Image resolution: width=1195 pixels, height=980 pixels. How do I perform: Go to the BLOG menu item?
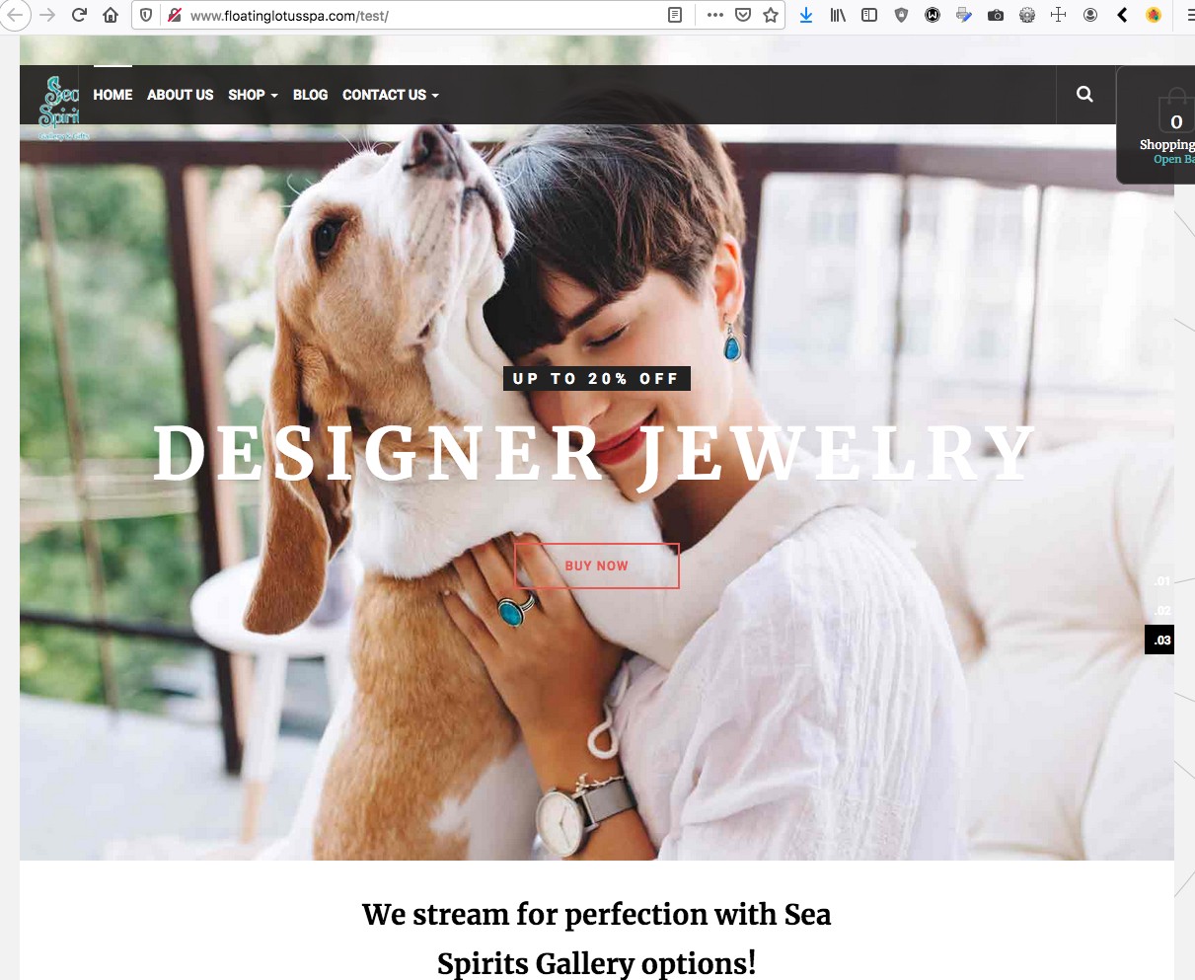pyautogui.click(x=310, y=95)
